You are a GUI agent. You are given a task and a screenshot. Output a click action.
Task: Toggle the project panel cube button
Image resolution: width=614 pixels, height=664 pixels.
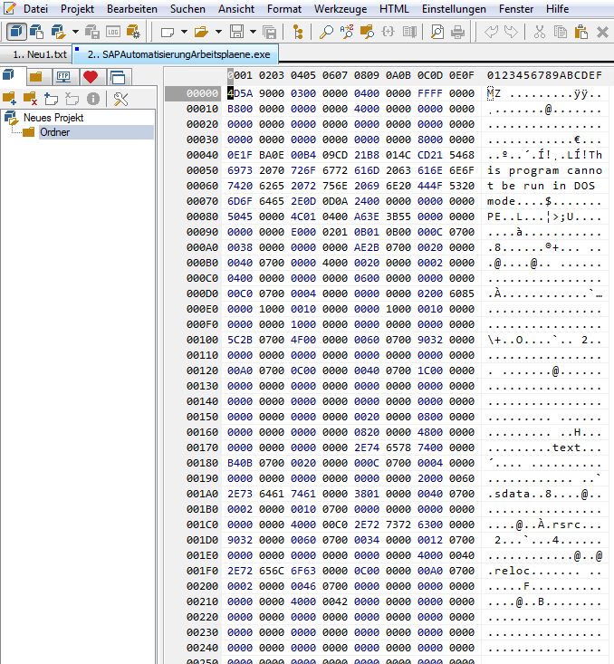point(16,32)
